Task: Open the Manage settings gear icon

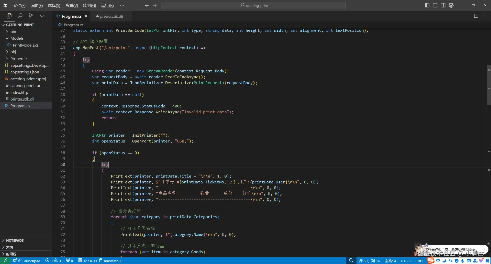Action: pos(451,5)
